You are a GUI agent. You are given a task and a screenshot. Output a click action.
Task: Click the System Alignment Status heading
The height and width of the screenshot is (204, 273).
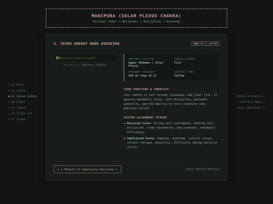(x=145, y=117)
